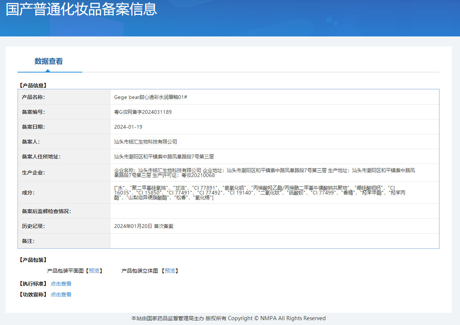Click the 【产品信息】 section heading
Screen dimensions: 460x325
pos(33,85)
